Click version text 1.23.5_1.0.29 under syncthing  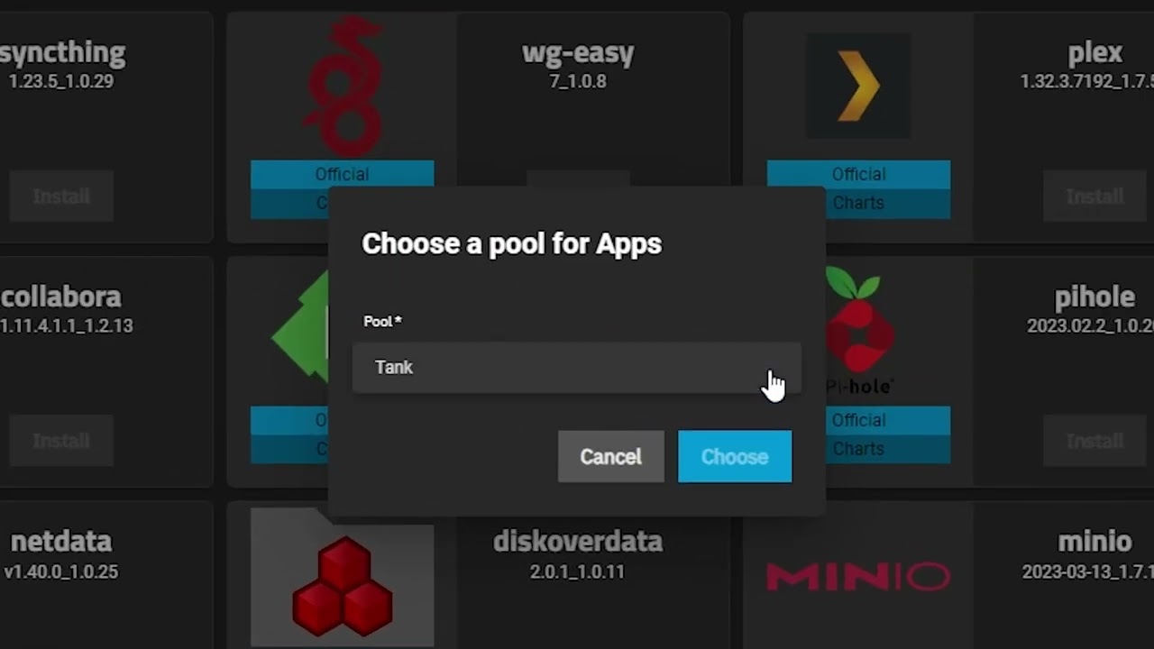61,81
